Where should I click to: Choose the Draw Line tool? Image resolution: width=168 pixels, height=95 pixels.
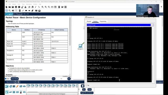(23, 11)
